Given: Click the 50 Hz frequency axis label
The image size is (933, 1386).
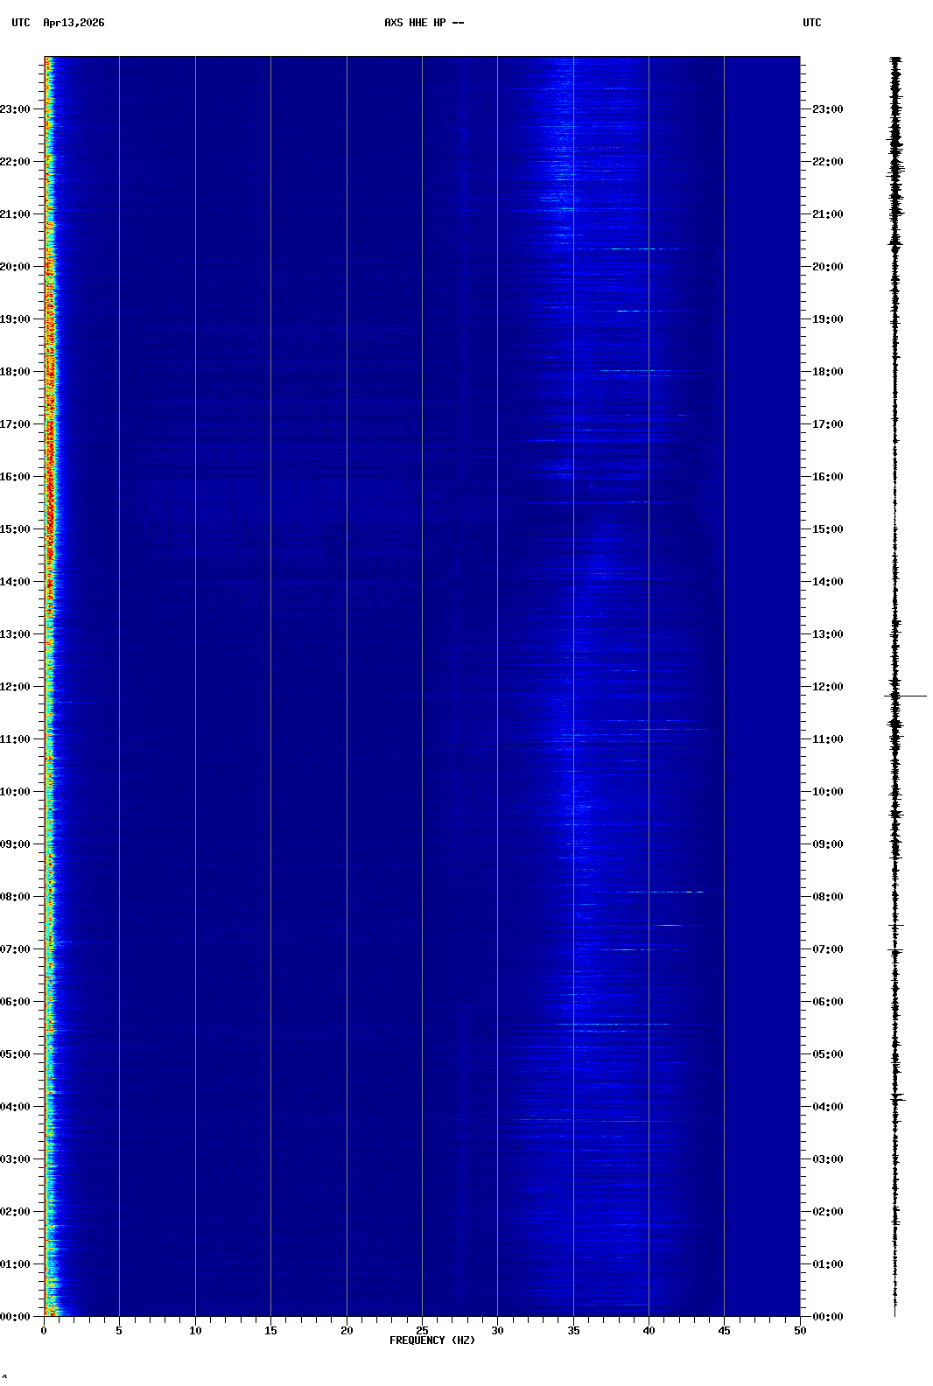Looking at the screenshot, I should pyautogui.click(x=800, y=1331).
